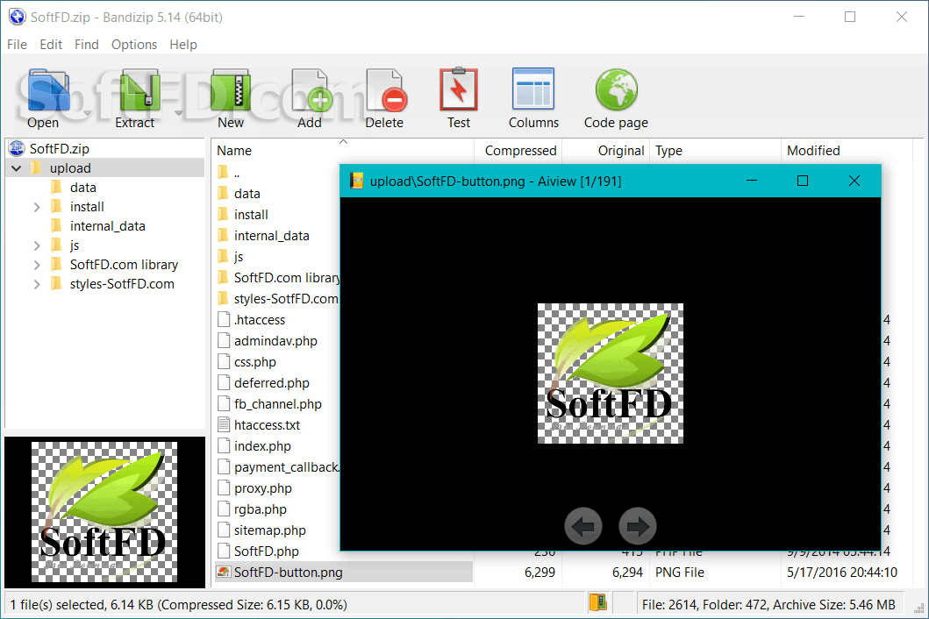Click the Open archive toolbar icon
Image resolution: width=929 pixels, height=619 pixels.
(x=47, y=90)
